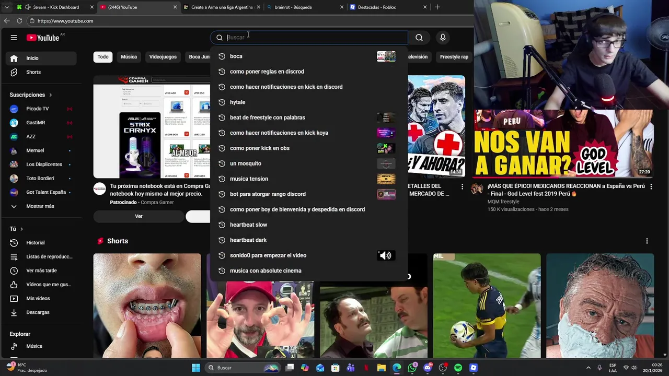Image resolution: width=669 pixels, height=376 pixels.
Task: Select suggestion 'boca'
Action: pyautogui.click(x=309, y=56)
